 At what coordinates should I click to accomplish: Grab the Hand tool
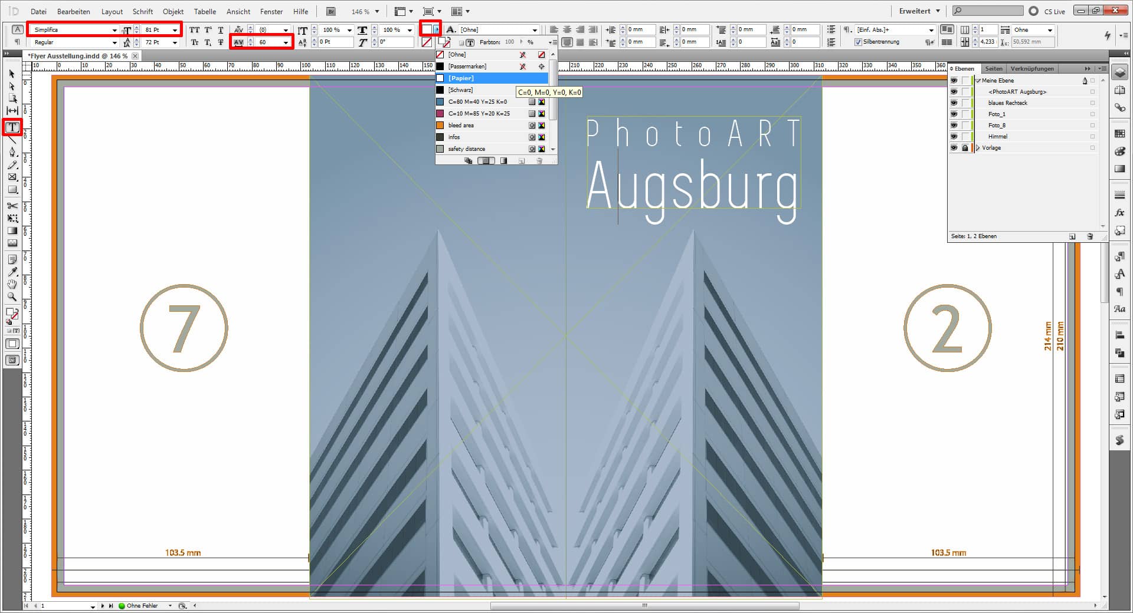(x=12, y=285)
